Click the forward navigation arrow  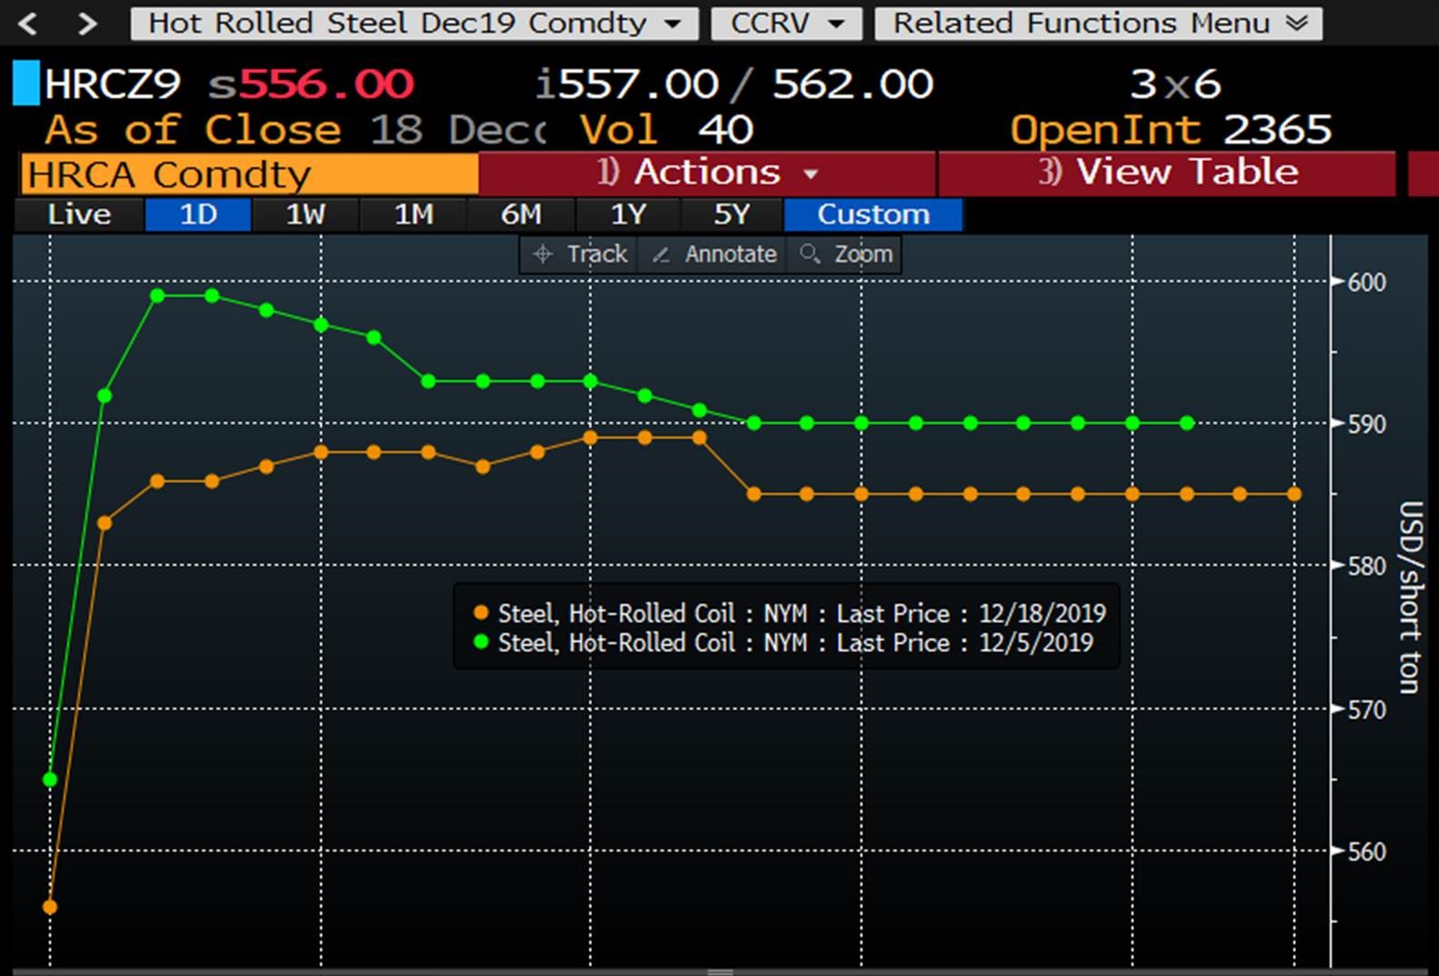[87, 24]
